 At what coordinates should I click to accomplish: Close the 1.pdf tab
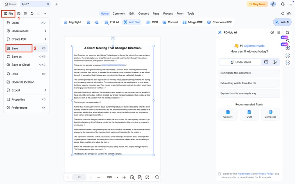point(48,4)
